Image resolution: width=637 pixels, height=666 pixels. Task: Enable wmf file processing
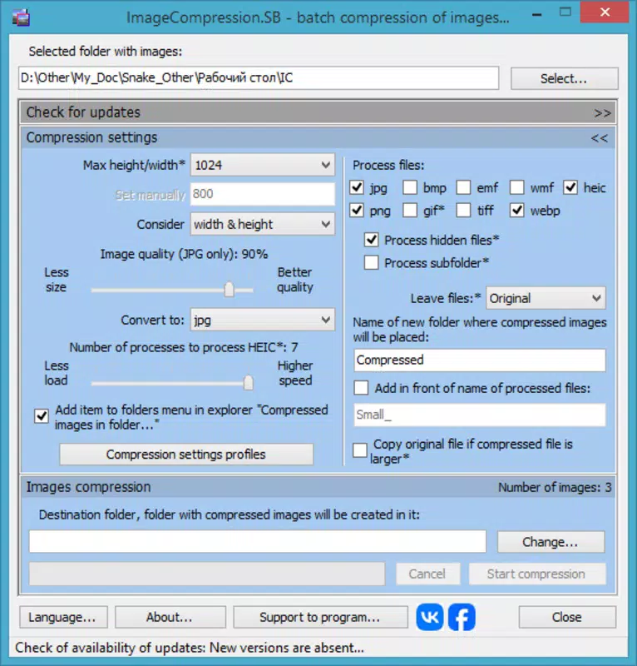pyautogui.click(x=517, y=187)
